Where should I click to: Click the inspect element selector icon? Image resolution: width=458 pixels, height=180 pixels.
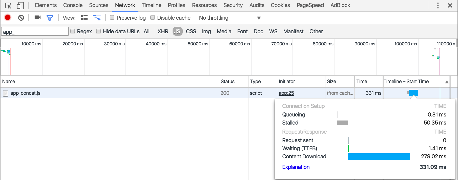click(8, 6)
